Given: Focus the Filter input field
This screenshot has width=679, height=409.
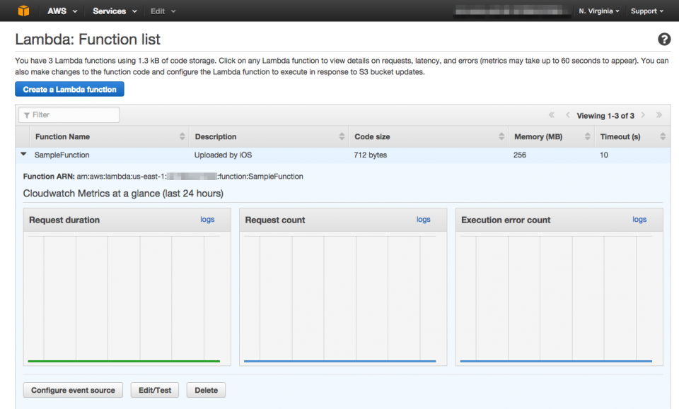Looking at the screenshot, I should tap(69, 114).
